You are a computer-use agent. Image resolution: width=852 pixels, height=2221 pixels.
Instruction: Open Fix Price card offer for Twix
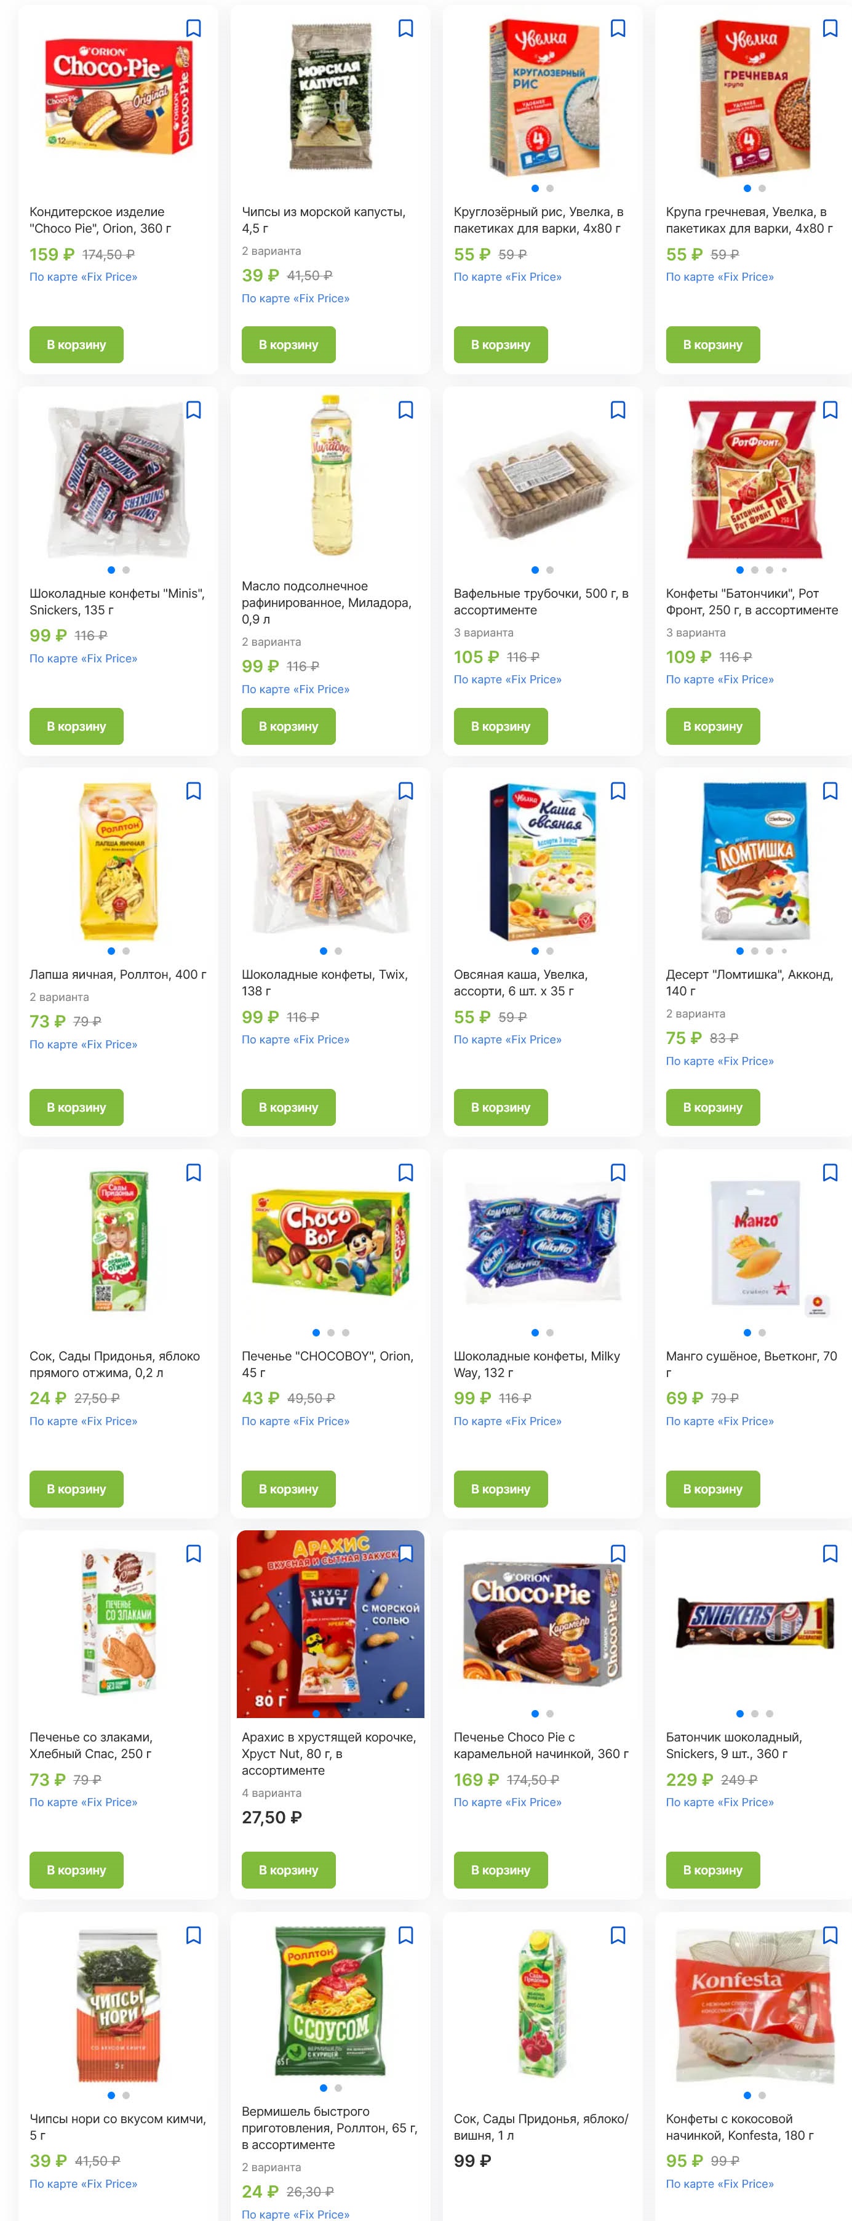tap(295, 1040)
